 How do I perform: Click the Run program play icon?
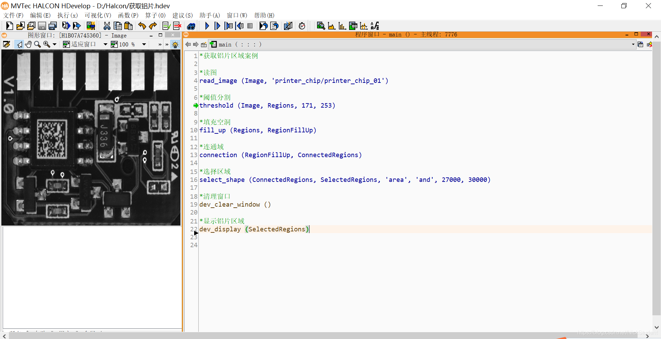(x=207, y=26)
